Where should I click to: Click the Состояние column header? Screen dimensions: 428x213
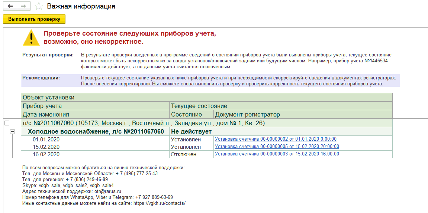[x=192, y=114]
